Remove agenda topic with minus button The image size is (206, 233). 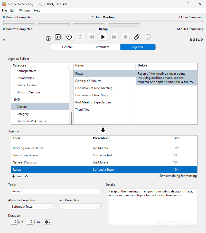point(19,176)
